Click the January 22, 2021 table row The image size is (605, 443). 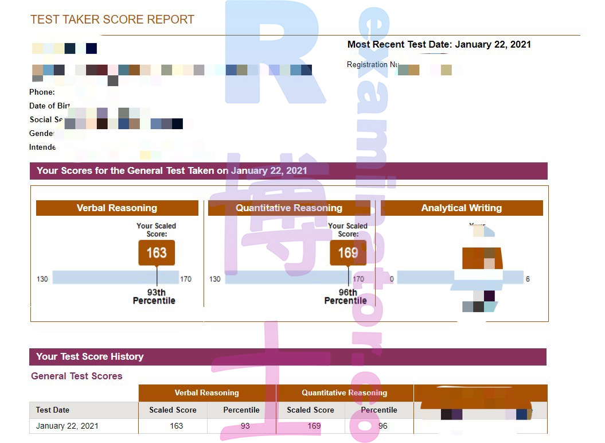tap(288, 426)
